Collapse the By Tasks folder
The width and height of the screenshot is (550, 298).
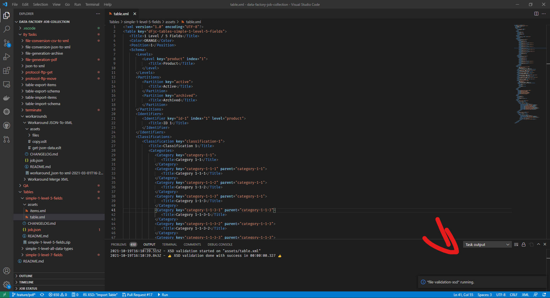tap(30, 35)
